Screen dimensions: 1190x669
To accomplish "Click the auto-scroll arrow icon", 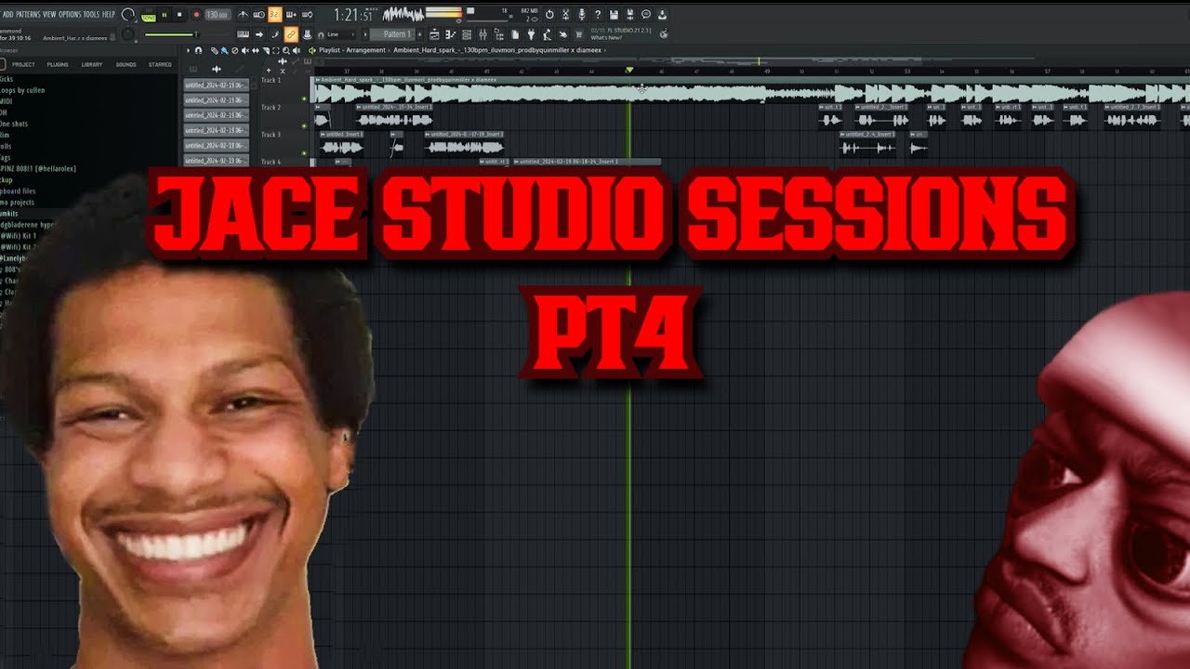I will tap(258, 34).
